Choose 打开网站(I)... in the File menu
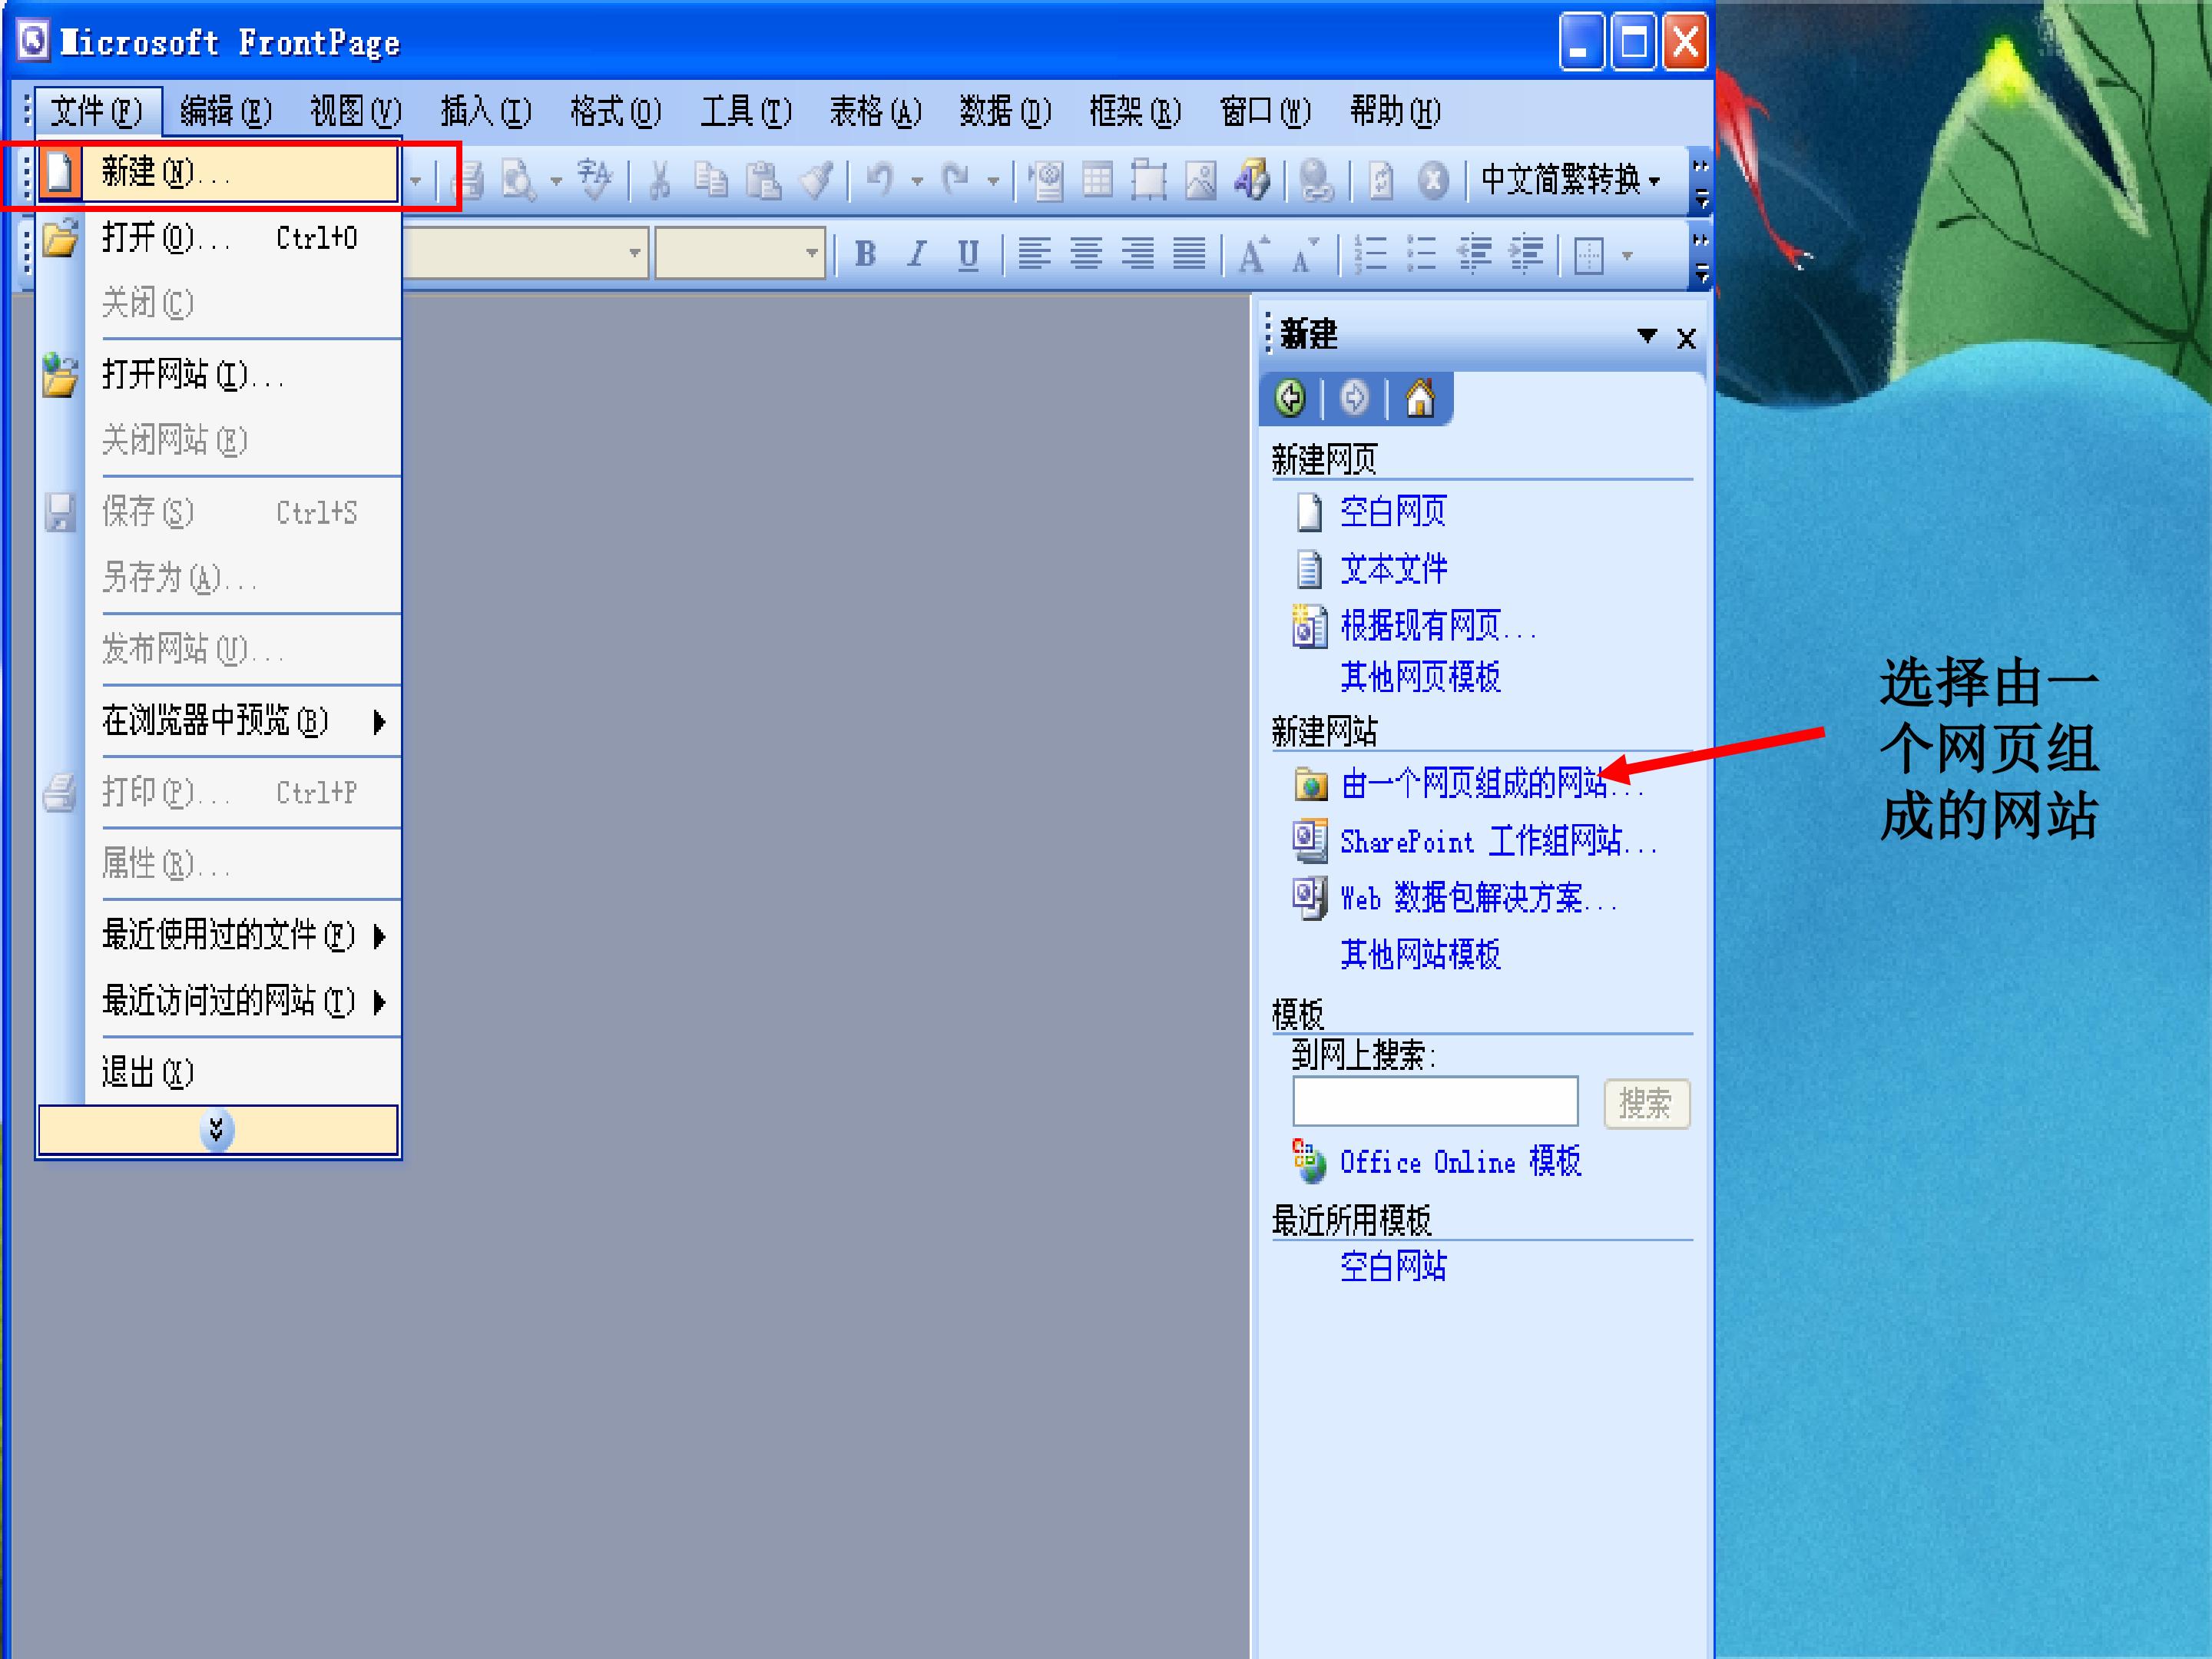 (218, 375)
